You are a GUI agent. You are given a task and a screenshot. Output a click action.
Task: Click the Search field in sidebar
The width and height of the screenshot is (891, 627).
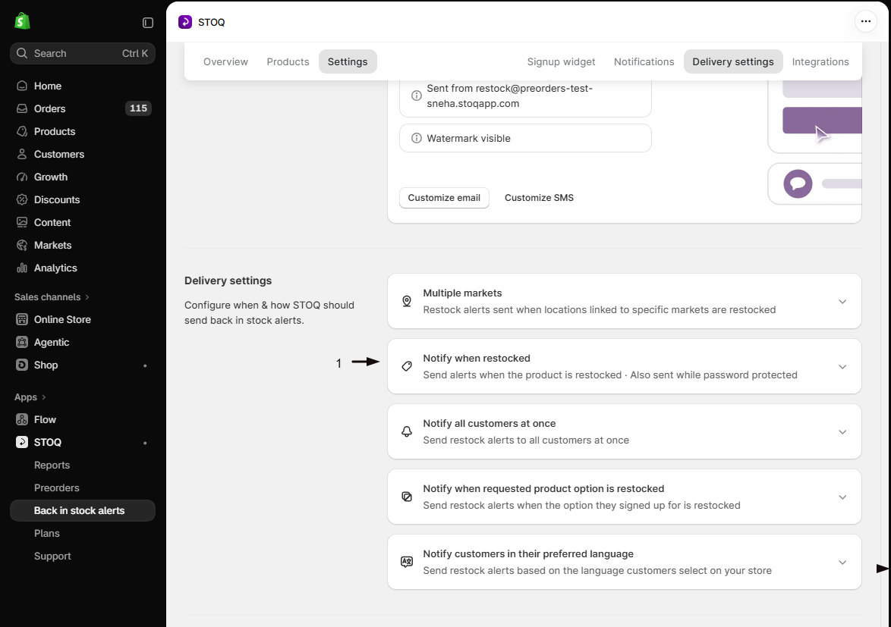(x=83, y=53)
